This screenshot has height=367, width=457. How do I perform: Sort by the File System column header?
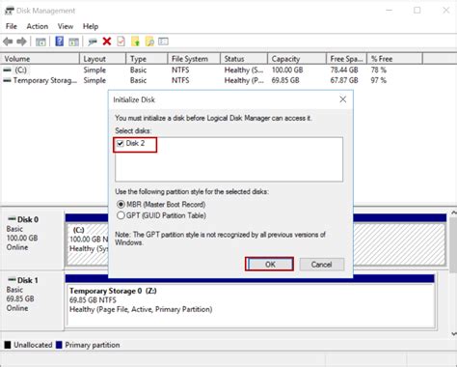coord(194,59)
